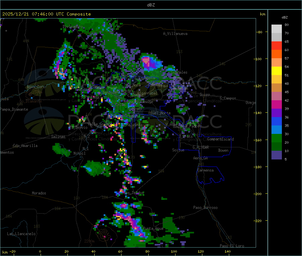Click the 2025/12/21 07:46:00 UTC Composite timestamp
The image size is (302, 256).
point(46,14)
